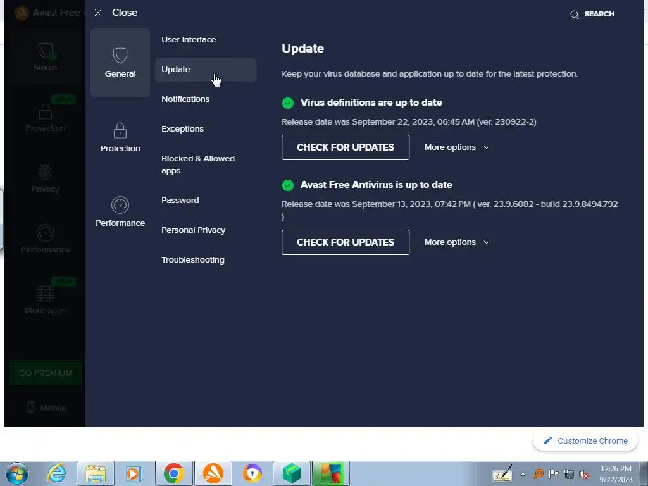Click the Status item in dimmed Avast sidebar
648x486 pixels.
point(46,58)
